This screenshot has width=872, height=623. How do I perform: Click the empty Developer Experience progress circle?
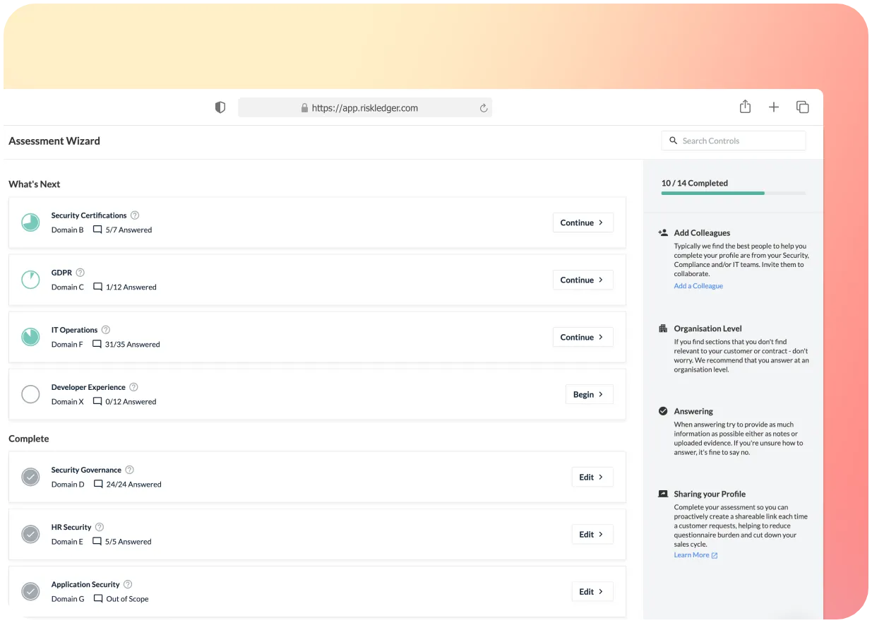(x=30, y=394)
